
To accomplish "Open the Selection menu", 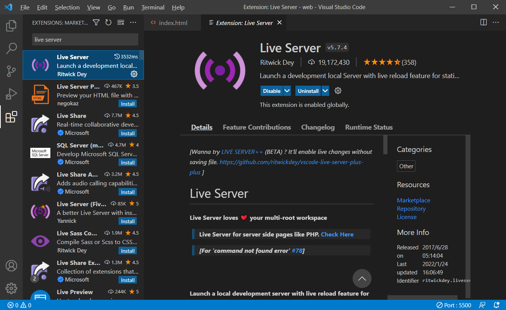I will 67,7.
